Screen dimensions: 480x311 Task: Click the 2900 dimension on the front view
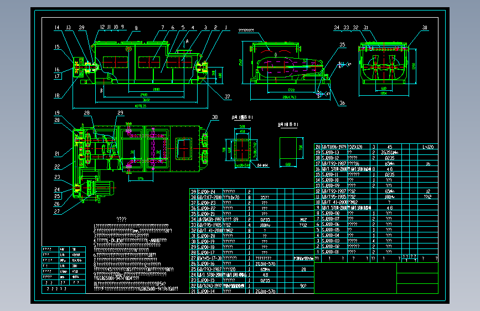(x=144, y=95)
